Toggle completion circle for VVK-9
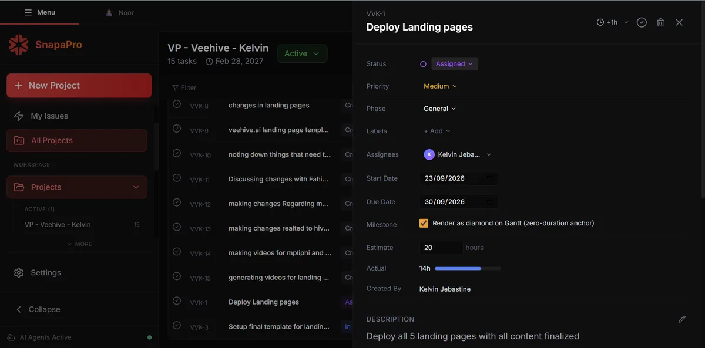Screen dimensions: 705x348 pos(177,129)
